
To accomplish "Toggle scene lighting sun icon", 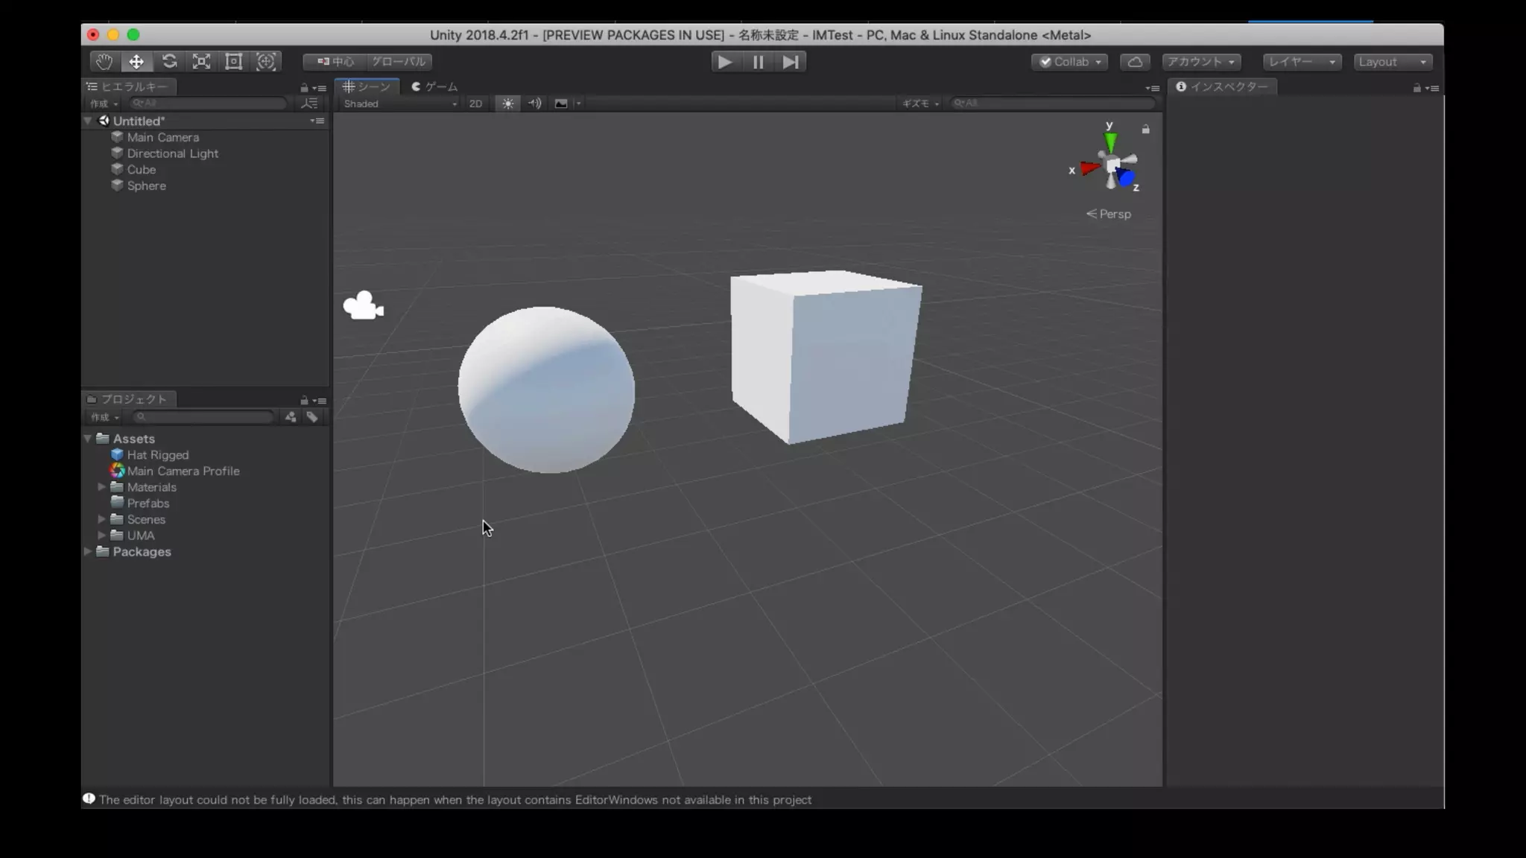I will coord(507,104).
